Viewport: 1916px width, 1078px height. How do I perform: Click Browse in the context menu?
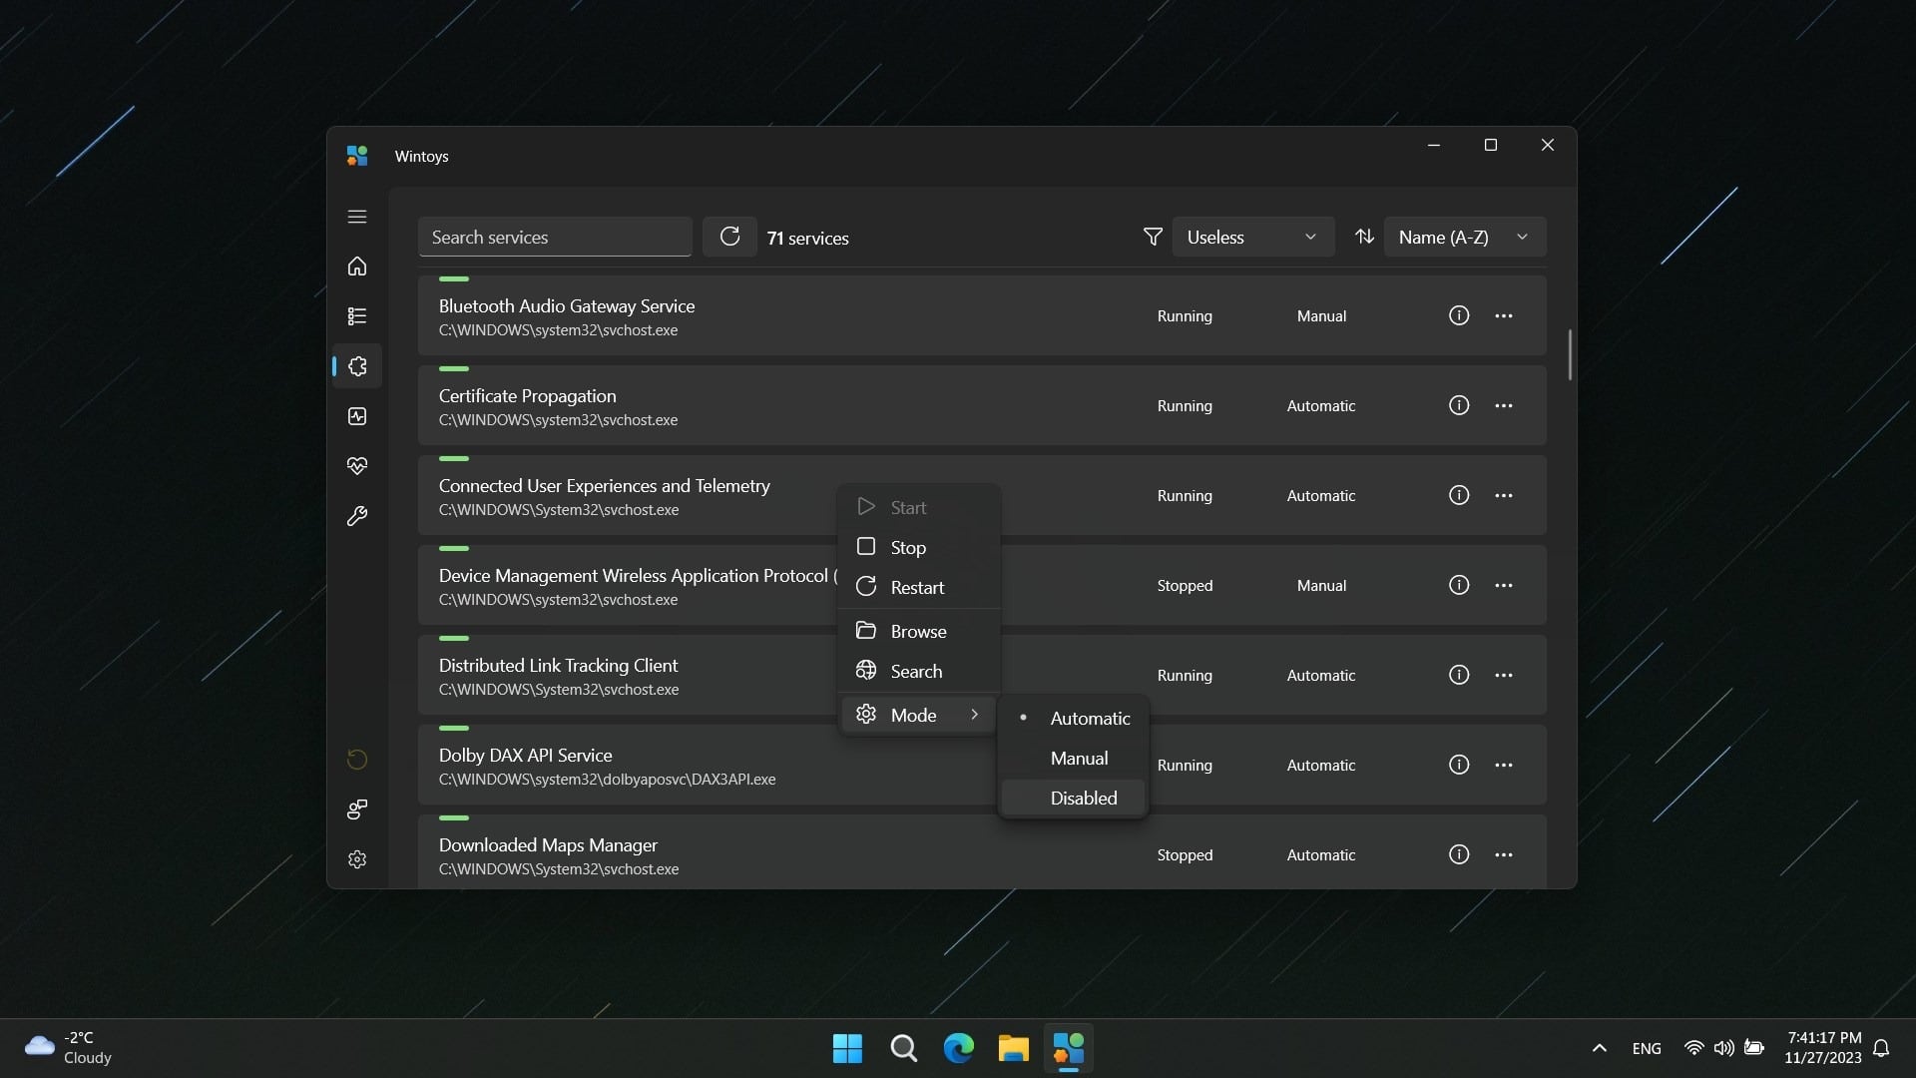click(x=917, y=632)
